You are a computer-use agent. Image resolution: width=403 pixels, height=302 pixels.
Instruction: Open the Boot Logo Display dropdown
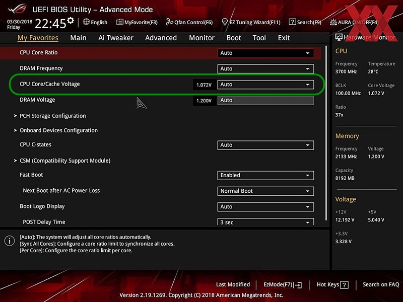[x=265, y=207]
